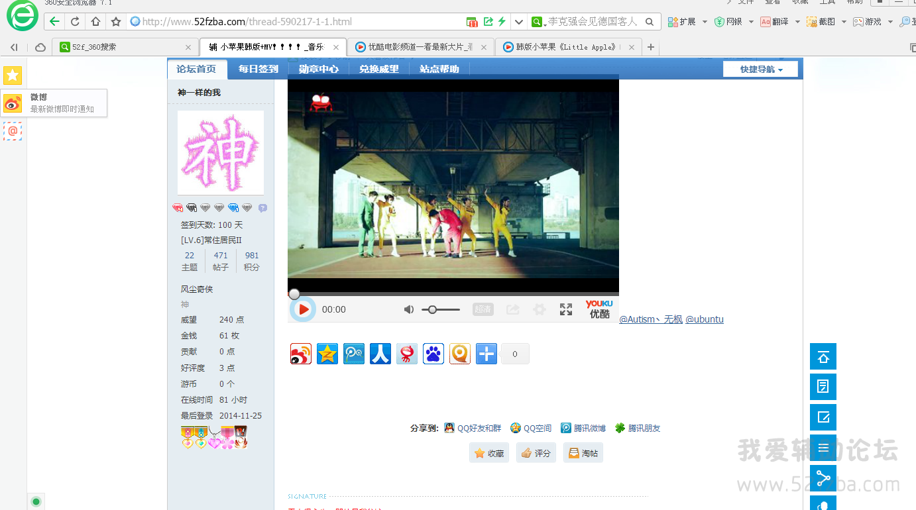
Task: Share to Tencent Weibo icon below video
Action: 354,354
